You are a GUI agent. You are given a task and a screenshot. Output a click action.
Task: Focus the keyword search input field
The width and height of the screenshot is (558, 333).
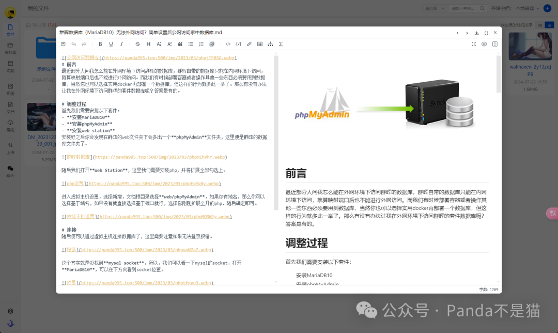click(x=463, y=8)
